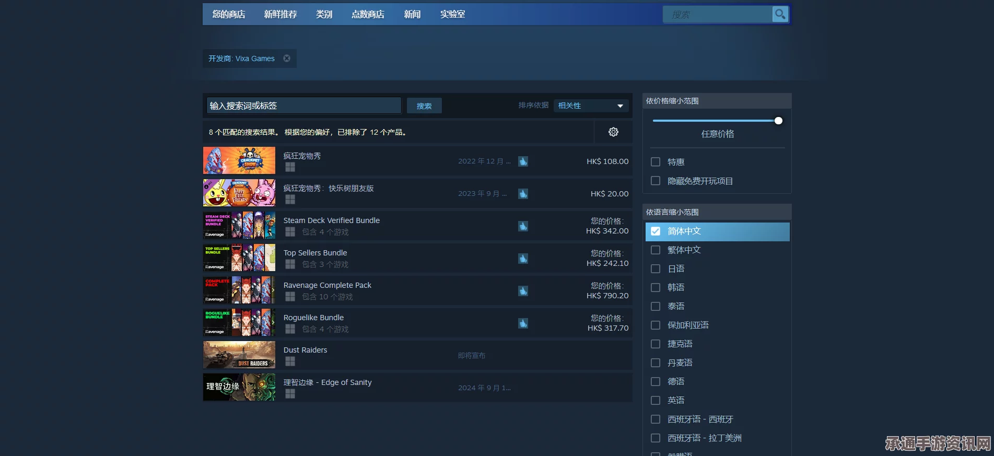Collapse 依语言缩小范围 panel header
Screen dimensions: 994x456
[717, 212]
